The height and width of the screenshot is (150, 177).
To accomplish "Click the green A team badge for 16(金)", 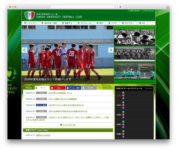I will (123, 131).
